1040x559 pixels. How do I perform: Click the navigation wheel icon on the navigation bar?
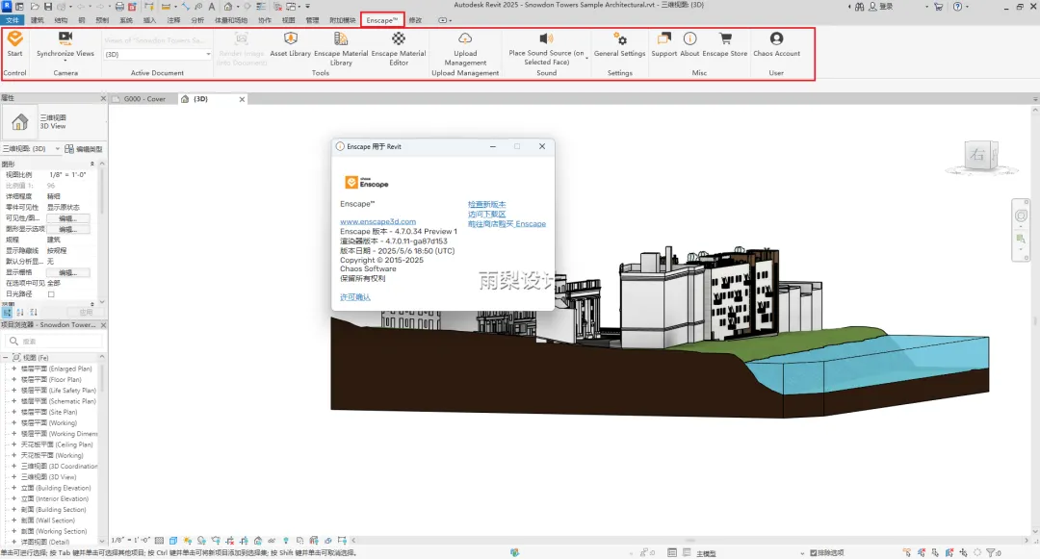point(1021,216)
